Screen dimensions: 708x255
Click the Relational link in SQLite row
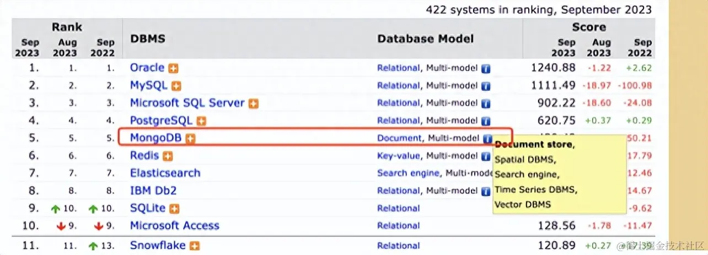[398, 209]
